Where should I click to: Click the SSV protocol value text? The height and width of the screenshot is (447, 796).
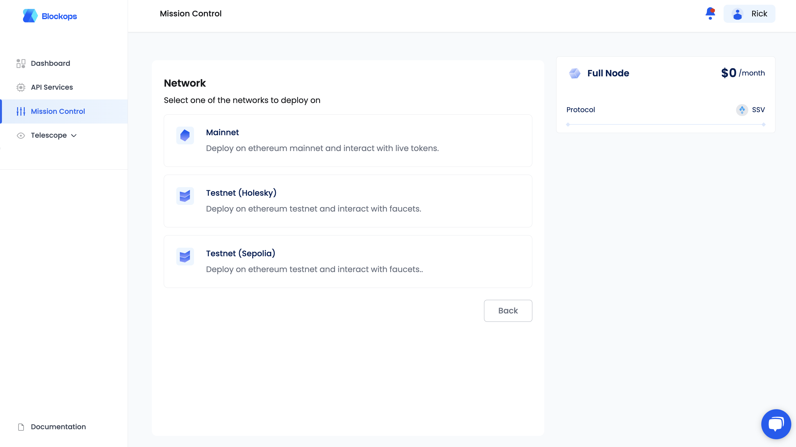(x=758, y=110)
